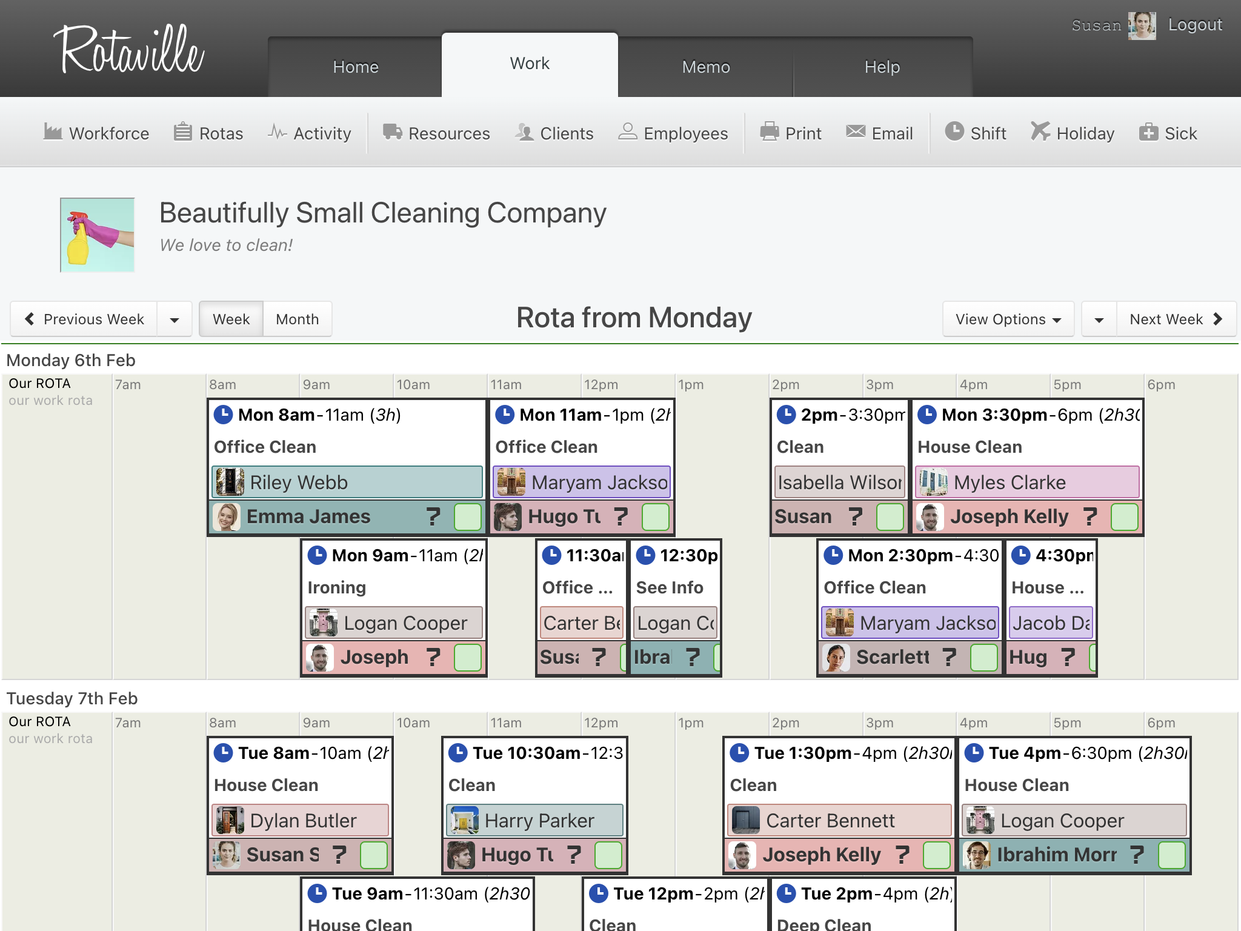Select Riley Webb teal client bar
Viewport: 1241px width, 931px height.
[x=347, y=482]
